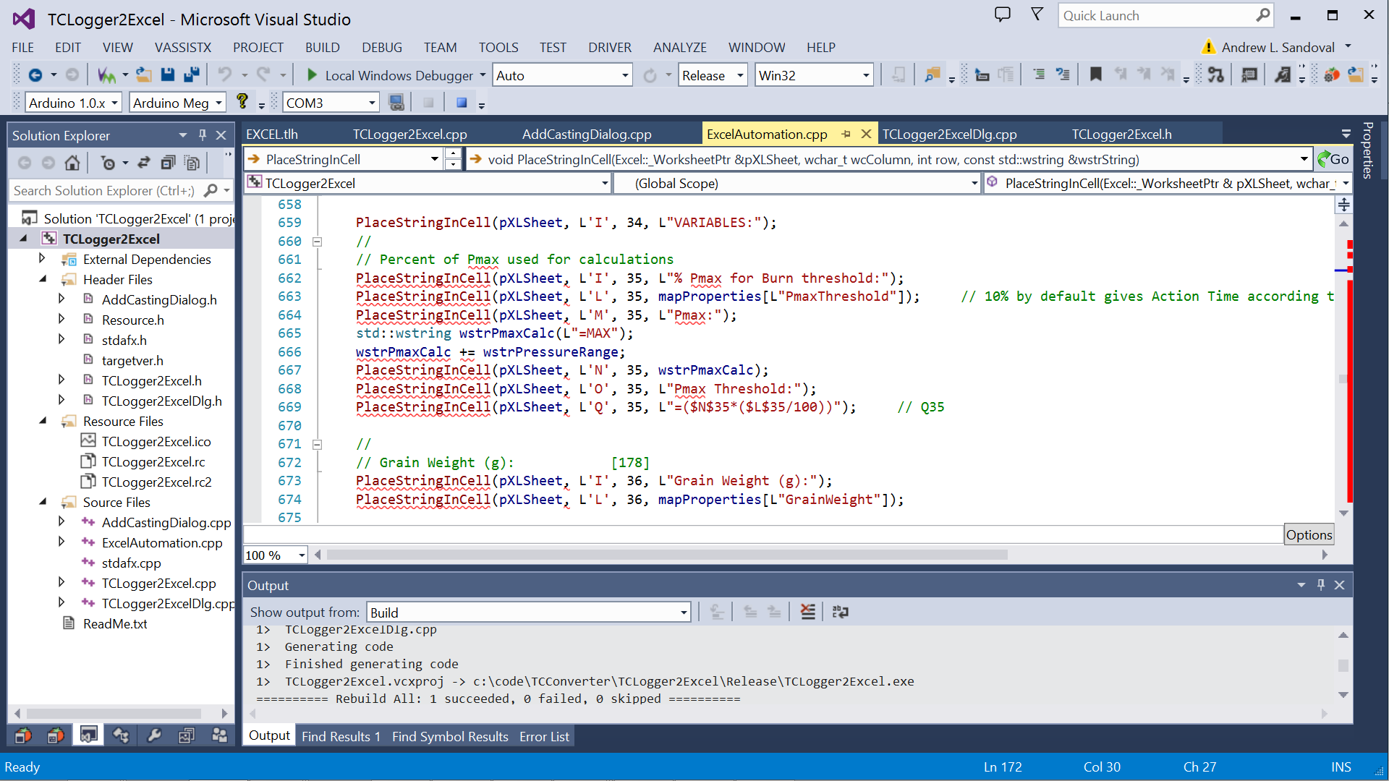Image resolution: width=1389 pixels, height=781 pixels.
Task: Open the ANALYZE menu
Action: 679,47
